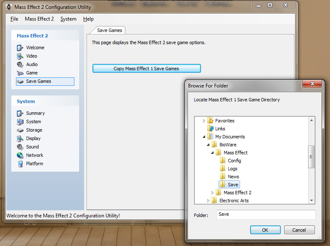Click the Mass Effect 2 title bar app icon
Screen dimensions: 330x246
click(x=9, y=7)
